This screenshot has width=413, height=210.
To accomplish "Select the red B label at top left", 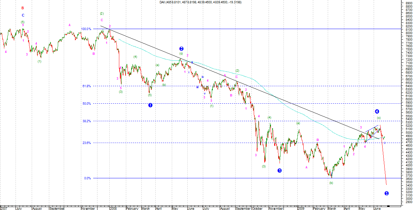I will tap(22, 8).
